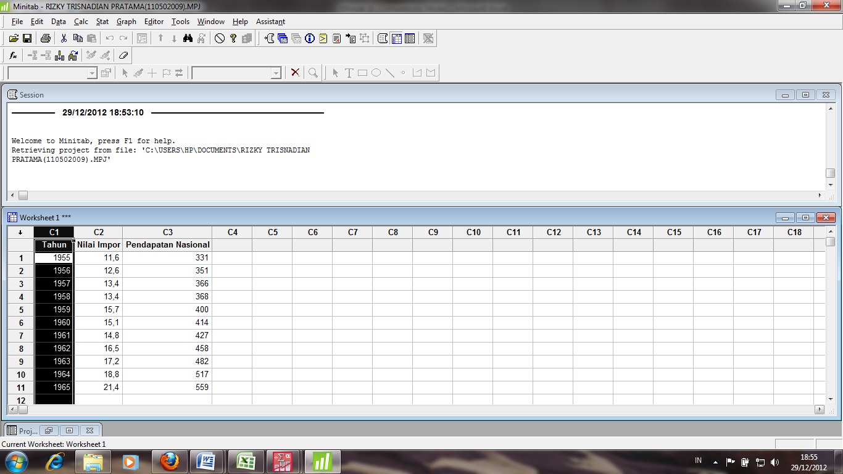Click the magnifier zoom button

coord(313,72)
